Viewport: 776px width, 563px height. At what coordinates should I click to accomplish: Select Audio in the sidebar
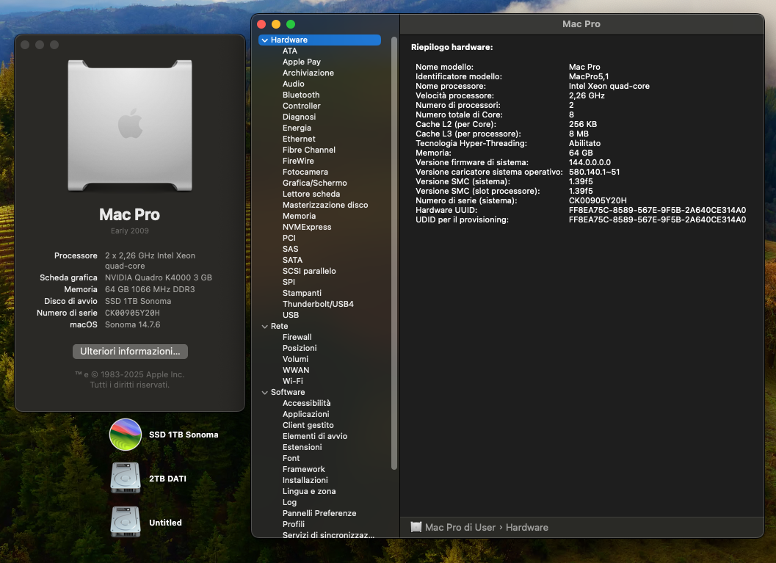click(294, 84)
